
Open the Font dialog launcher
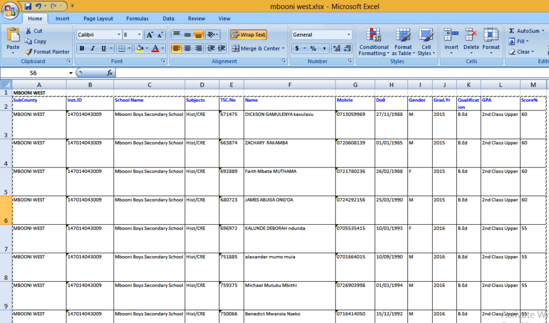[163, 61]
